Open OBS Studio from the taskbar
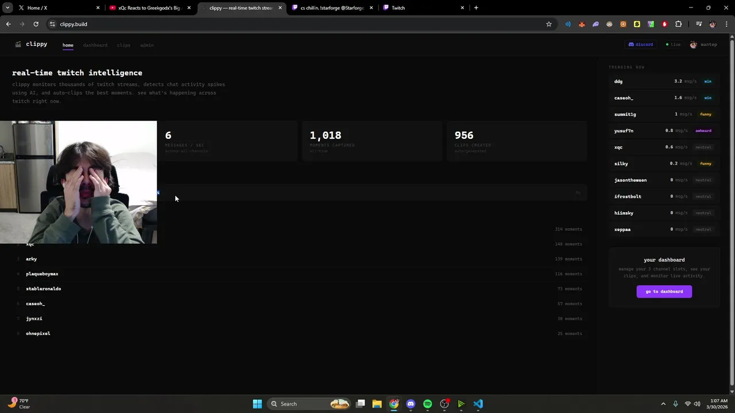This screenshot has height=413, width=735. [x=444, y=404]
